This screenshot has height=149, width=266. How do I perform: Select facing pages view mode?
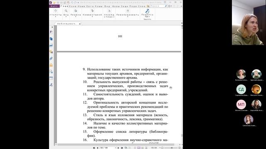pos(142,148)
